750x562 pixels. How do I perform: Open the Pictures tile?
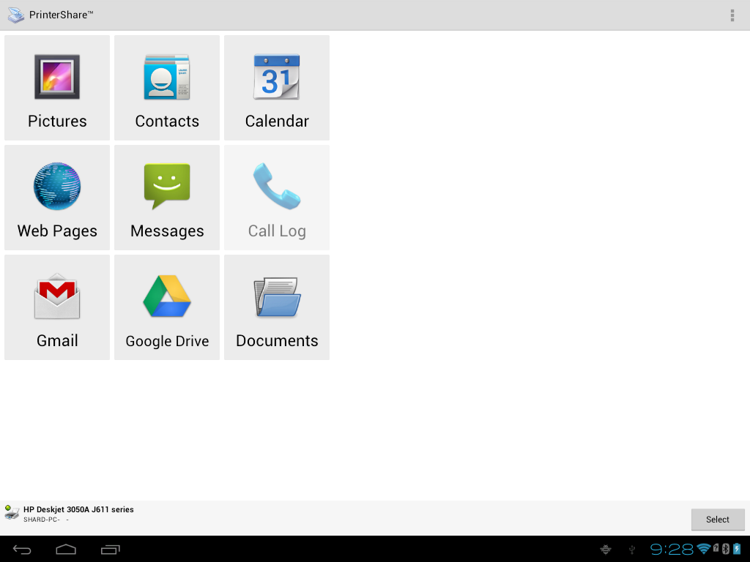pyautogui.click(x=57, y=88)
